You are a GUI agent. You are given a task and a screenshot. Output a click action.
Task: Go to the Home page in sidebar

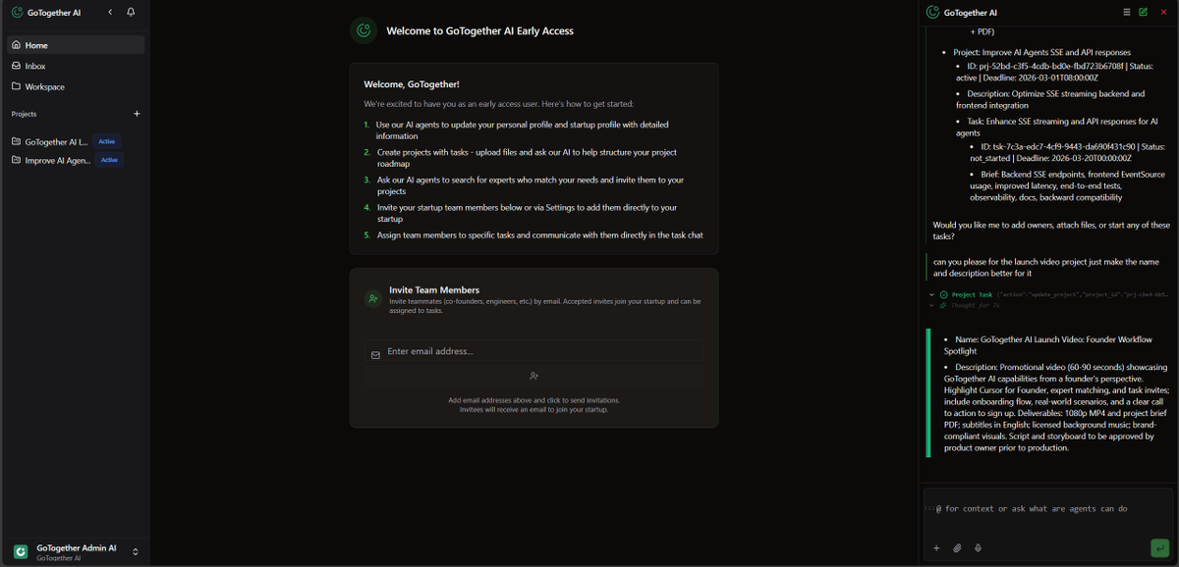click(x=76, y=45)
